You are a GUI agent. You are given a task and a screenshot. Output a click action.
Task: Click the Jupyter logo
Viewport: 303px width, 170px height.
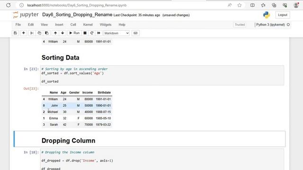(x=26, y=15)
